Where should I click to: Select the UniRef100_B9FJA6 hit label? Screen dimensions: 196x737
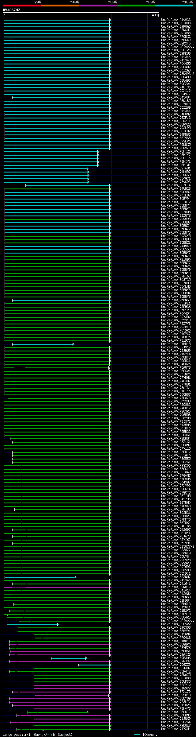176,658
